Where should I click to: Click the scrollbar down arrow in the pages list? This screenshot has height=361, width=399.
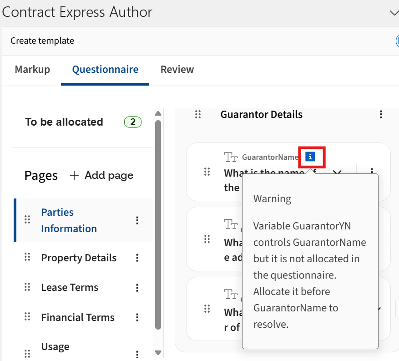pos(158,352)
